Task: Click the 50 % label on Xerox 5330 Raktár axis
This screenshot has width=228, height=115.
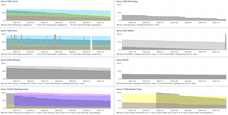Action: click(x=119, y=42)
